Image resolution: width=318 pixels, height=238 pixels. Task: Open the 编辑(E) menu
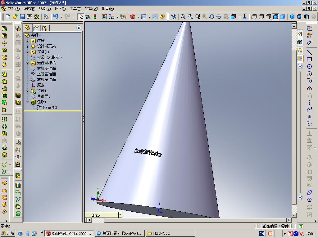[29, 8]
